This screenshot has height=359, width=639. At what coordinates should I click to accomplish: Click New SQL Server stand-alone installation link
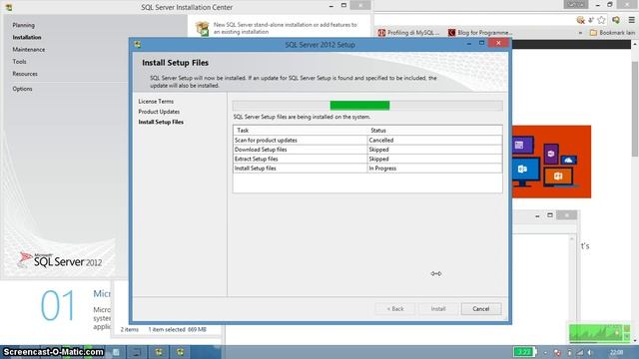click(x=285, y=28)
